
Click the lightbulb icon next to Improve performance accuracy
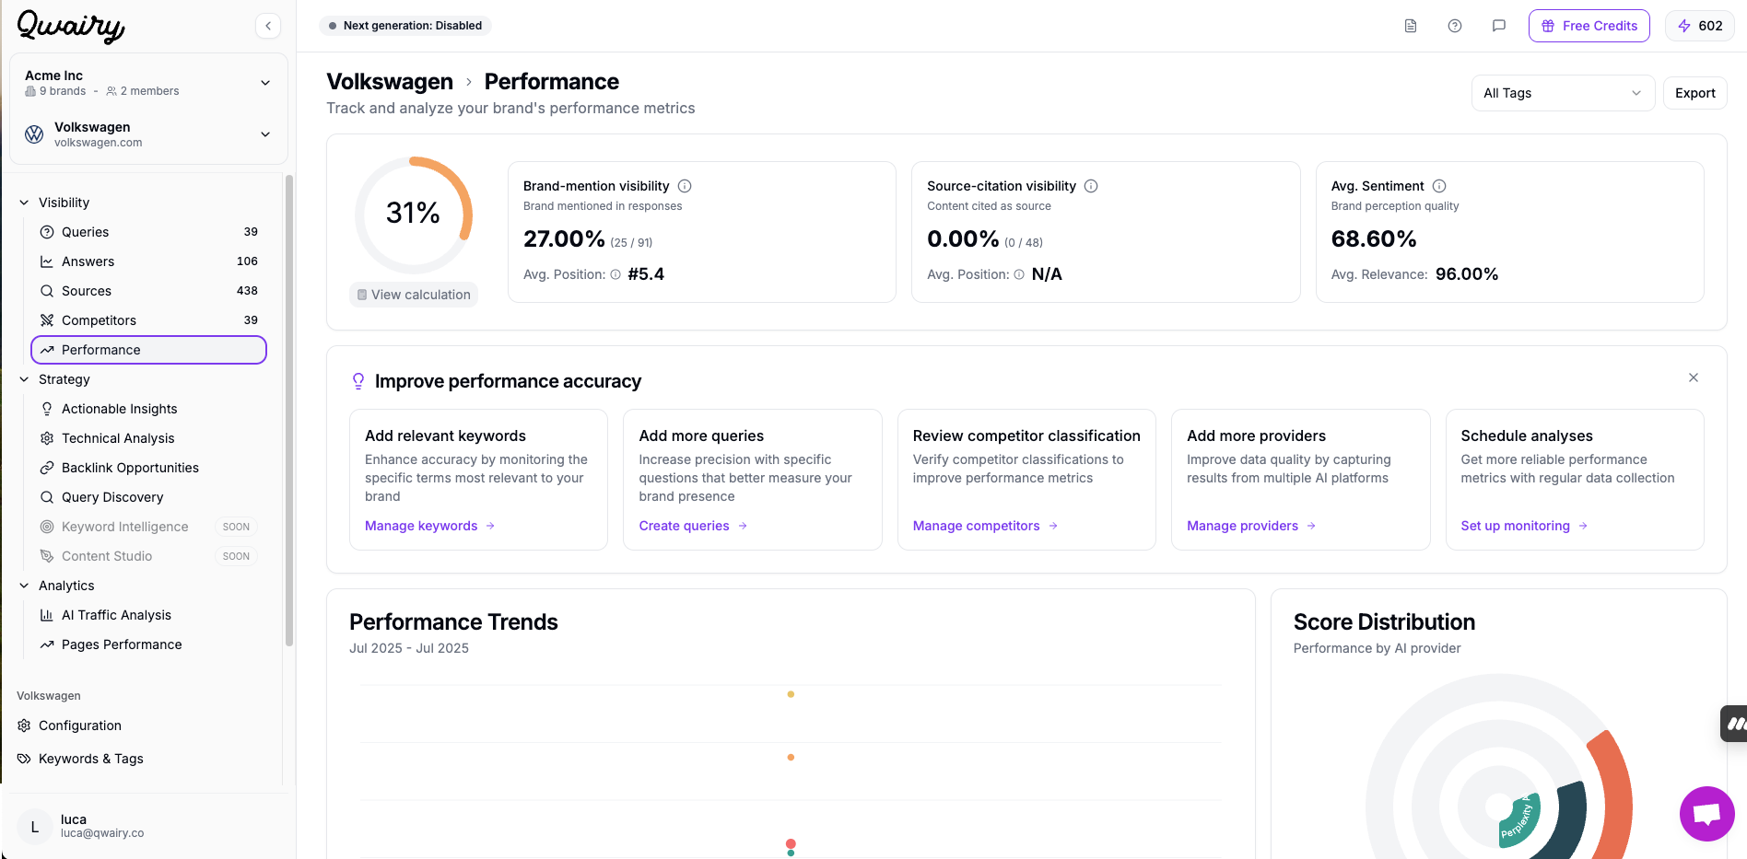point(358,381)
